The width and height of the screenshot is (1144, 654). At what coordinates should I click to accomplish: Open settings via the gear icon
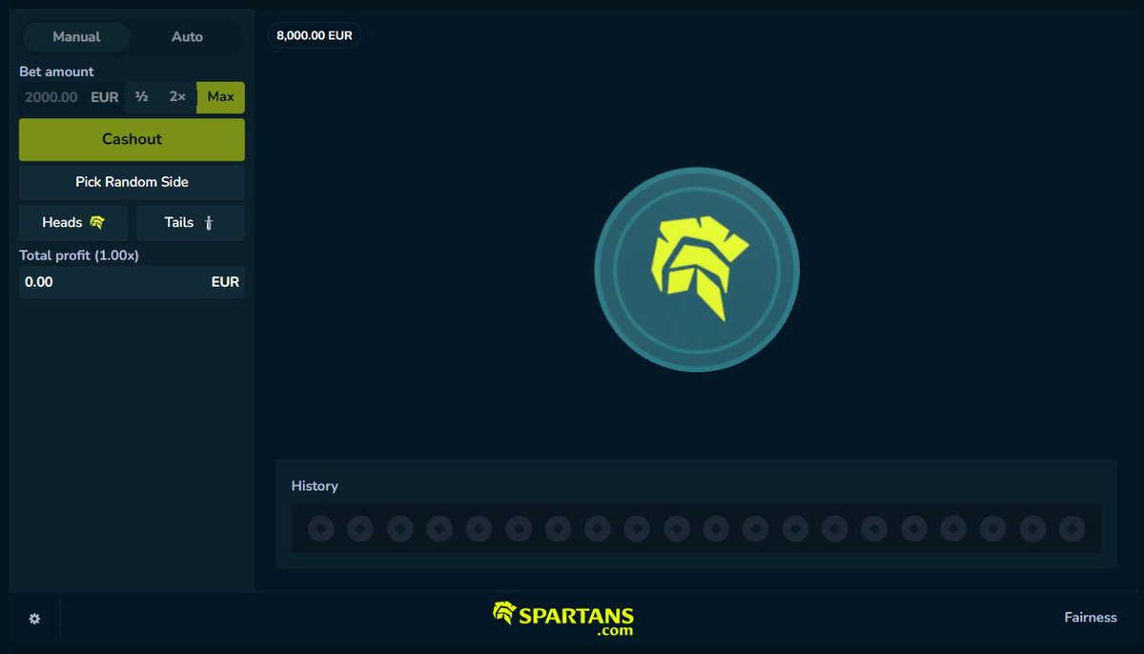34,619
